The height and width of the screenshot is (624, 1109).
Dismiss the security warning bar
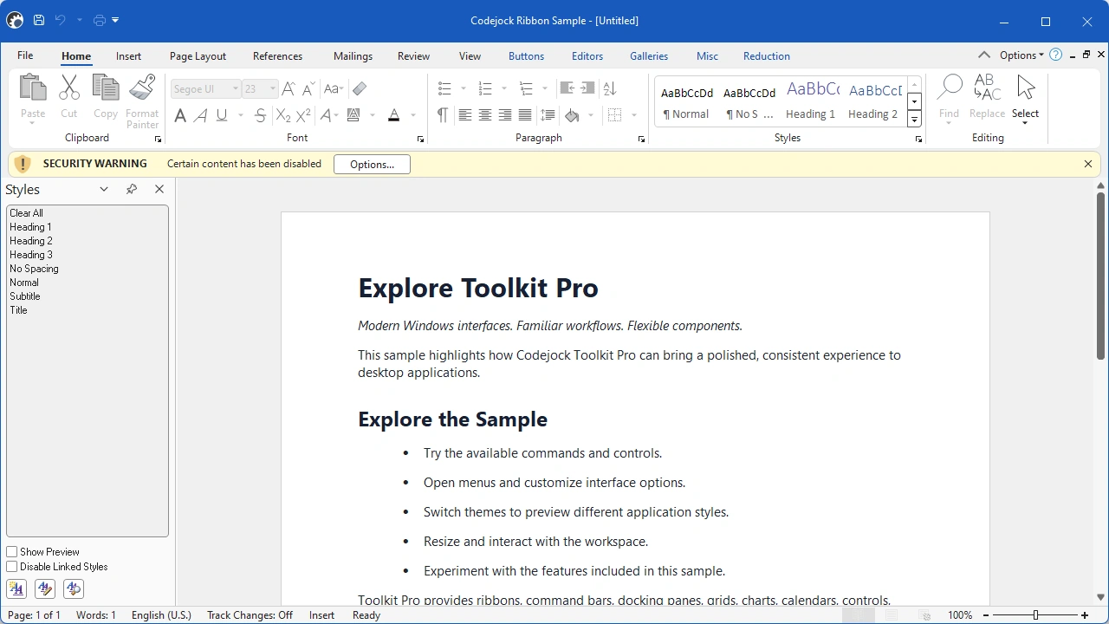(1088, 164)
